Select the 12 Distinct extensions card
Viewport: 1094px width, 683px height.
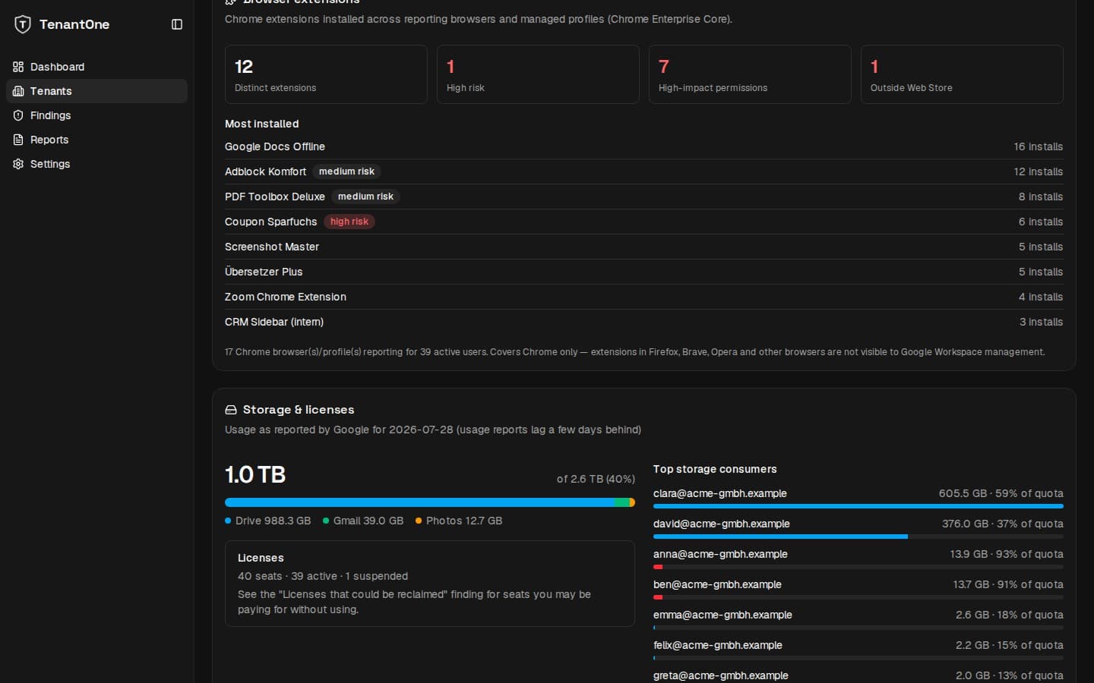coord(326,74)
